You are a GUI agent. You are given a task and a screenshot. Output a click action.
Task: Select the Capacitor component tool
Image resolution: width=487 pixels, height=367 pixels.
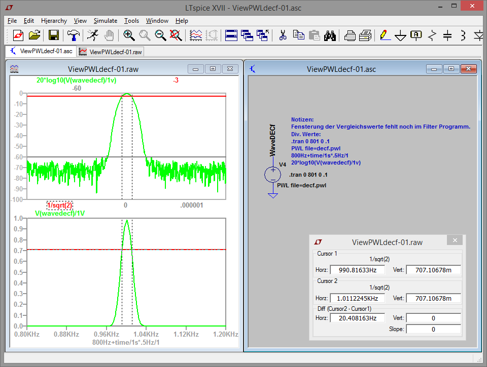(447, 35)
